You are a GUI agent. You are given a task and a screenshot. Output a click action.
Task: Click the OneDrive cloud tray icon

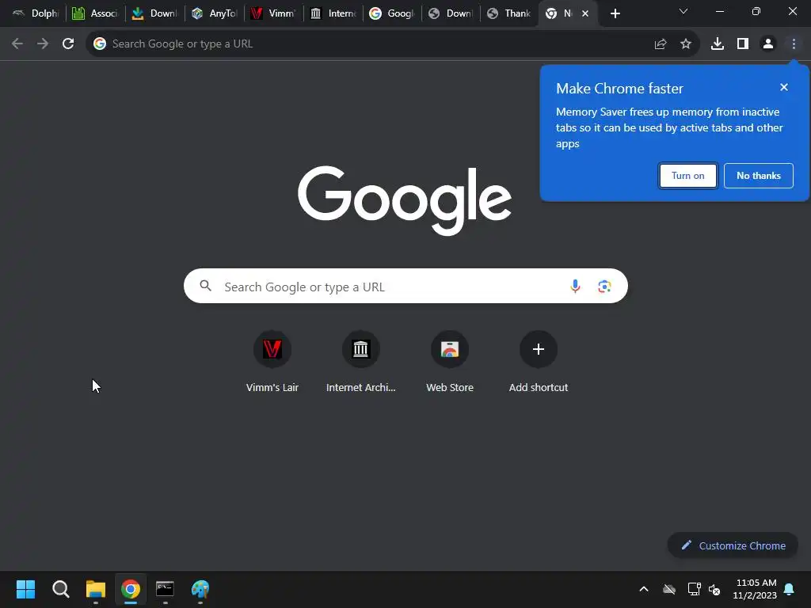tap(669, 589)
